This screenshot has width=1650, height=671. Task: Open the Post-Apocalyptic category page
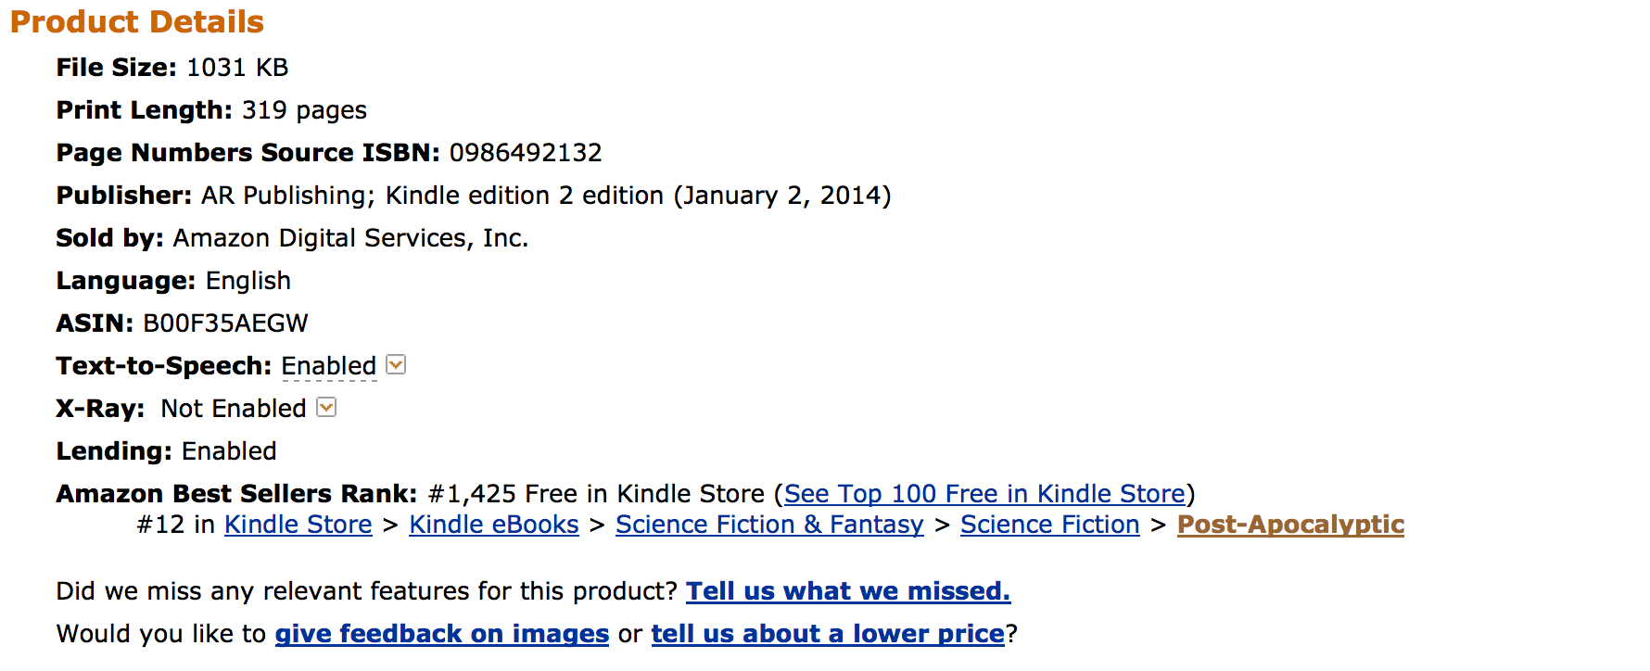click(1290, 525)
